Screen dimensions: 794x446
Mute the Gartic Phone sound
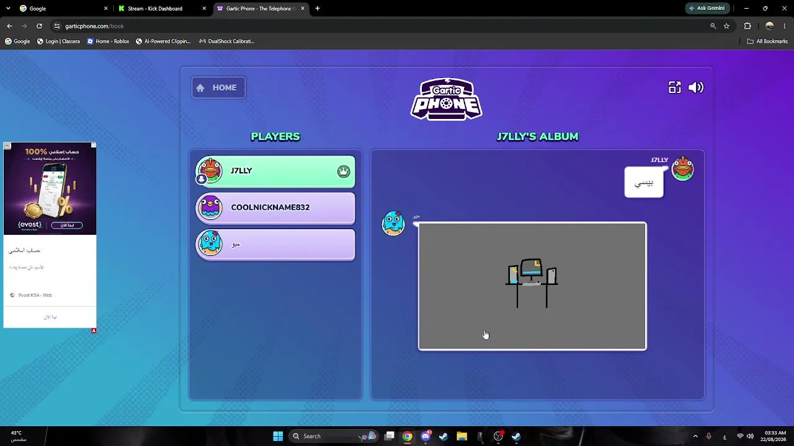point(696,87)
